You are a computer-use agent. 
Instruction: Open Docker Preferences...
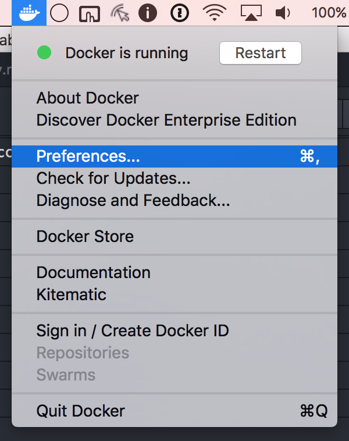tap(88, 156)
